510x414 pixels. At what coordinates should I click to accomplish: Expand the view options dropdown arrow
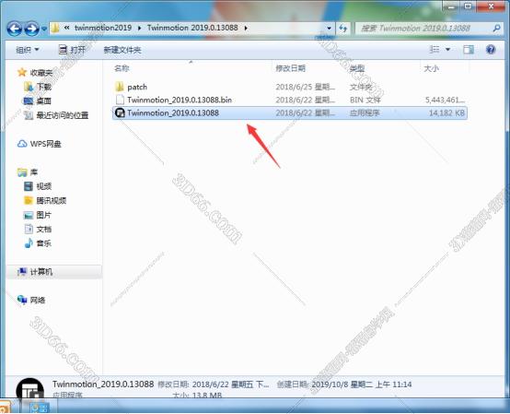tap(448, 50)
